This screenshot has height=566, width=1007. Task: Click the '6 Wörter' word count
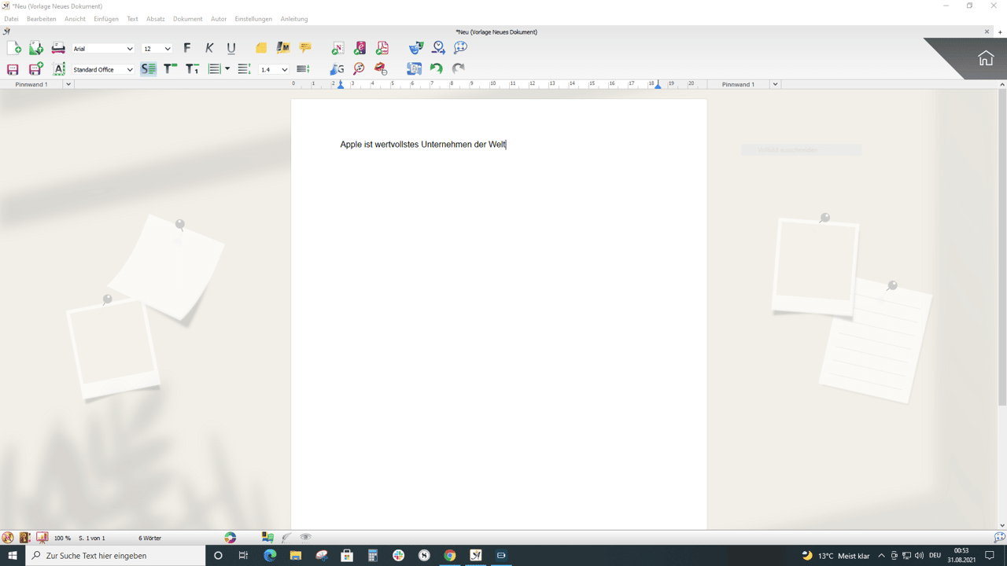(x=149, y=538)
